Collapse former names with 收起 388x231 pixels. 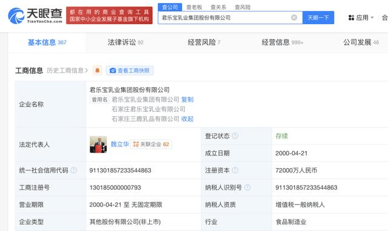[187, 119]
